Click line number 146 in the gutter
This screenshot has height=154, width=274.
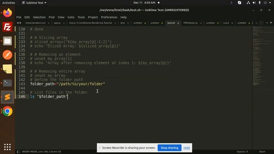tap(22, 97)
